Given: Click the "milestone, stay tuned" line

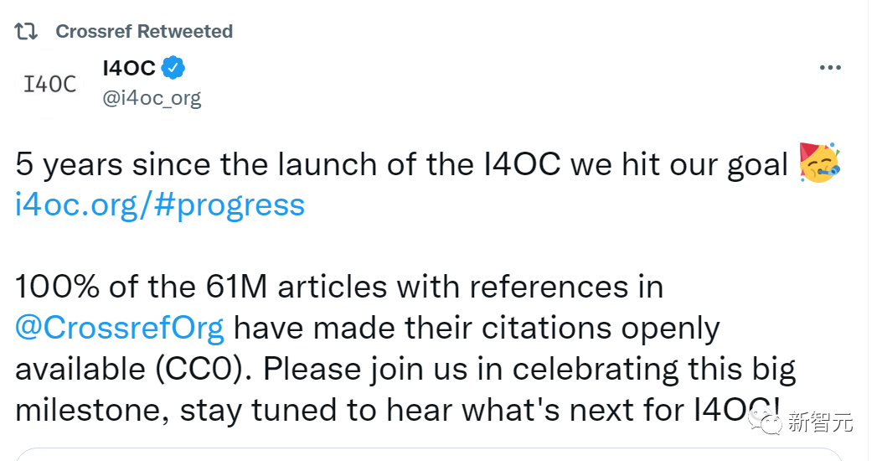Looking at the screenshot, I should [209, 410].
